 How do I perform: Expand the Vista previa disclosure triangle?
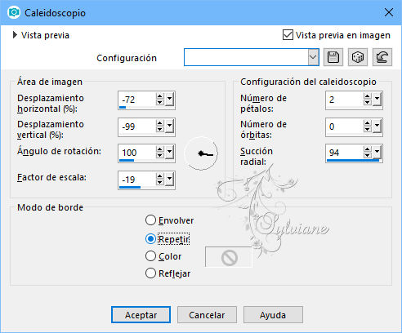coord(15,35)
